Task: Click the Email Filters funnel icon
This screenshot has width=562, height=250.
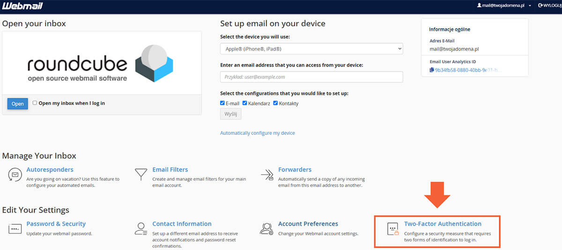Action: [x=140, y=175]
